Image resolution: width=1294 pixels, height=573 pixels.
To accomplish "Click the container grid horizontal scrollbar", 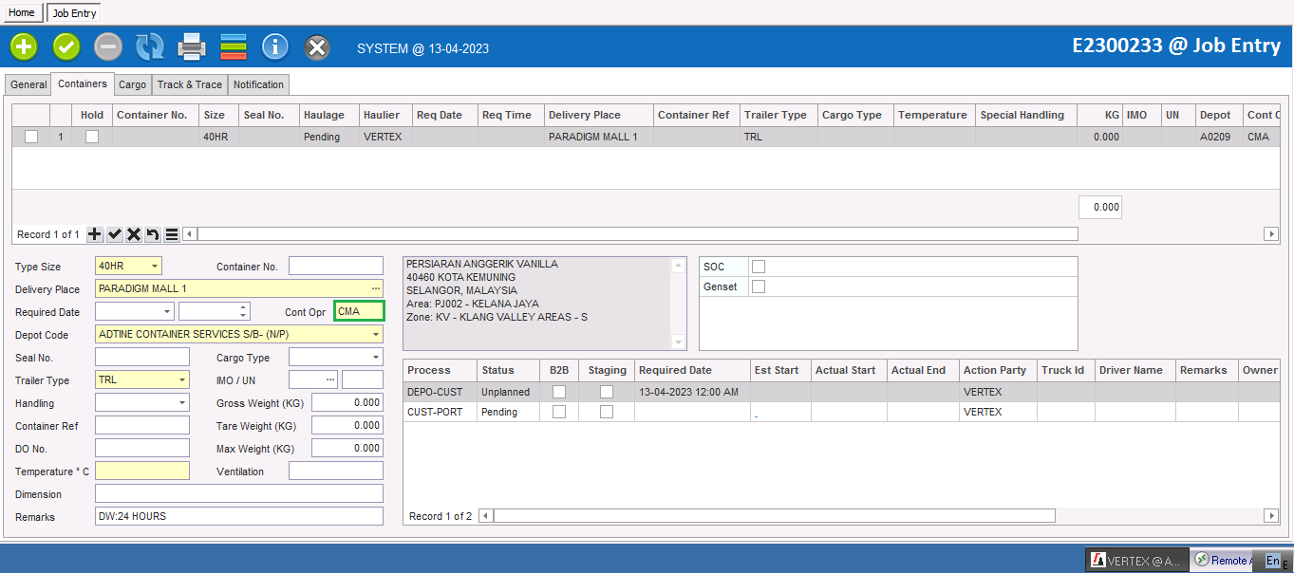I will pos(636,234).
